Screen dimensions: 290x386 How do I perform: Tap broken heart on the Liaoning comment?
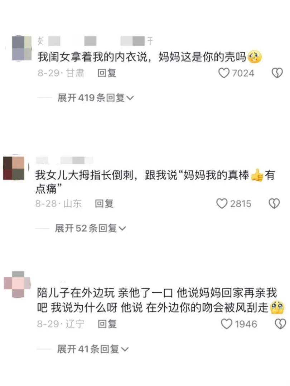click(x=280, y=324)
